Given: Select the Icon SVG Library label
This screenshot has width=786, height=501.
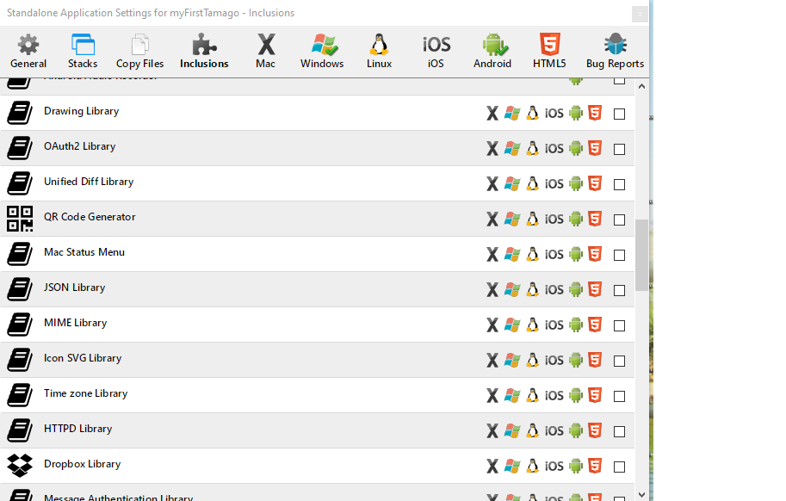Looking at the screenshot, I should [83, 358].
